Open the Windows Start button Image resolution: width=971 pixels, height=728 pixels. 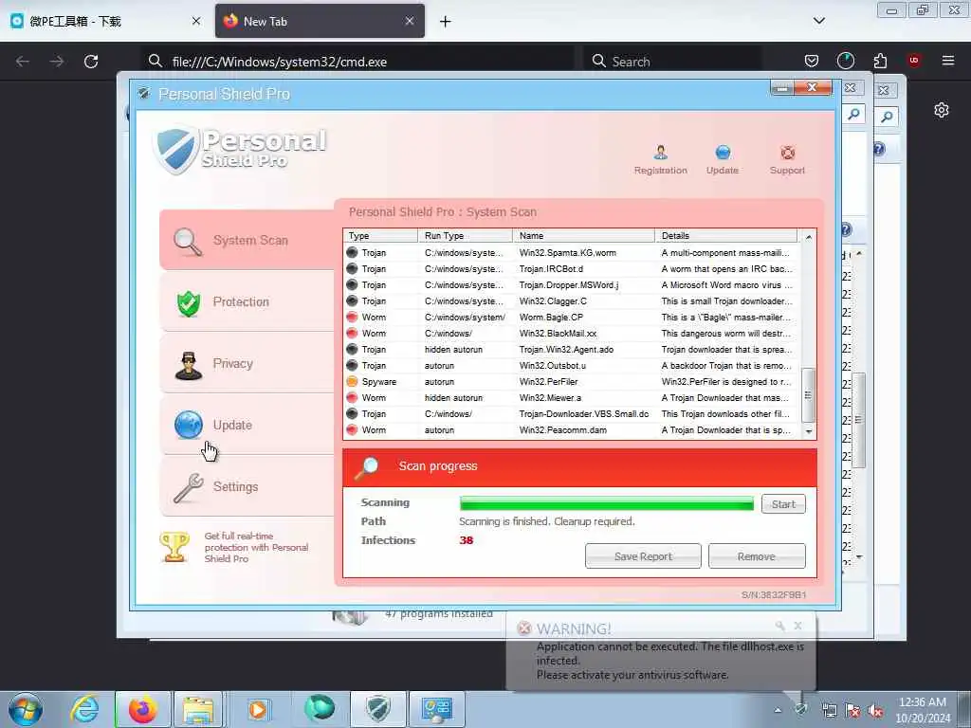(x=26, y=709)
